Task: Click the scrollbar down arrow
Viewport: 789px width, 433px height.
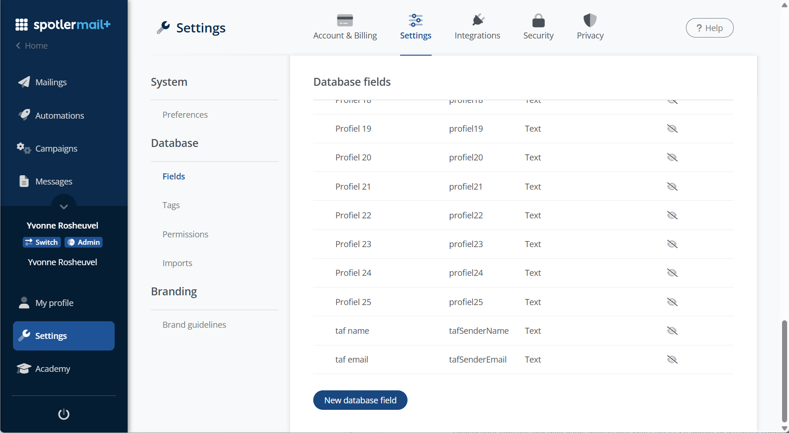Action: (x=784, y=429)
